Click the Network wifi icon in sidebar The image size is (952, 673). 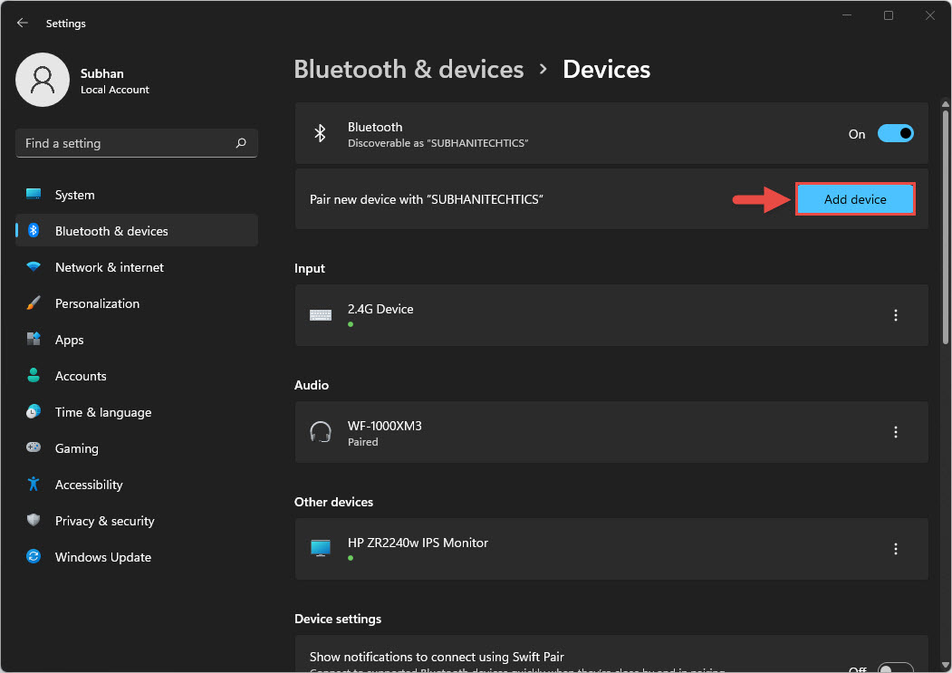tap(34, 266)
